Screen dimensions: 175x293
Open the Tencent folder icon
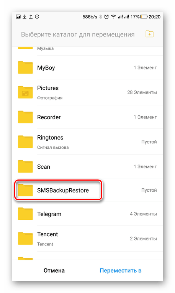(25, 239)
